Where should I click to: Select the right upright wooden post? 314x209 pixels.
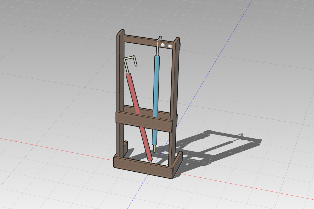(175, 102)
